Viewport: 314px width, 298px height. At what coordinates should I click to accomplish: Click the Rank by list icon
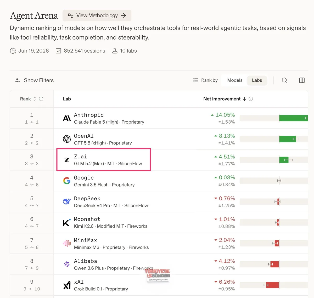[195, 80]
